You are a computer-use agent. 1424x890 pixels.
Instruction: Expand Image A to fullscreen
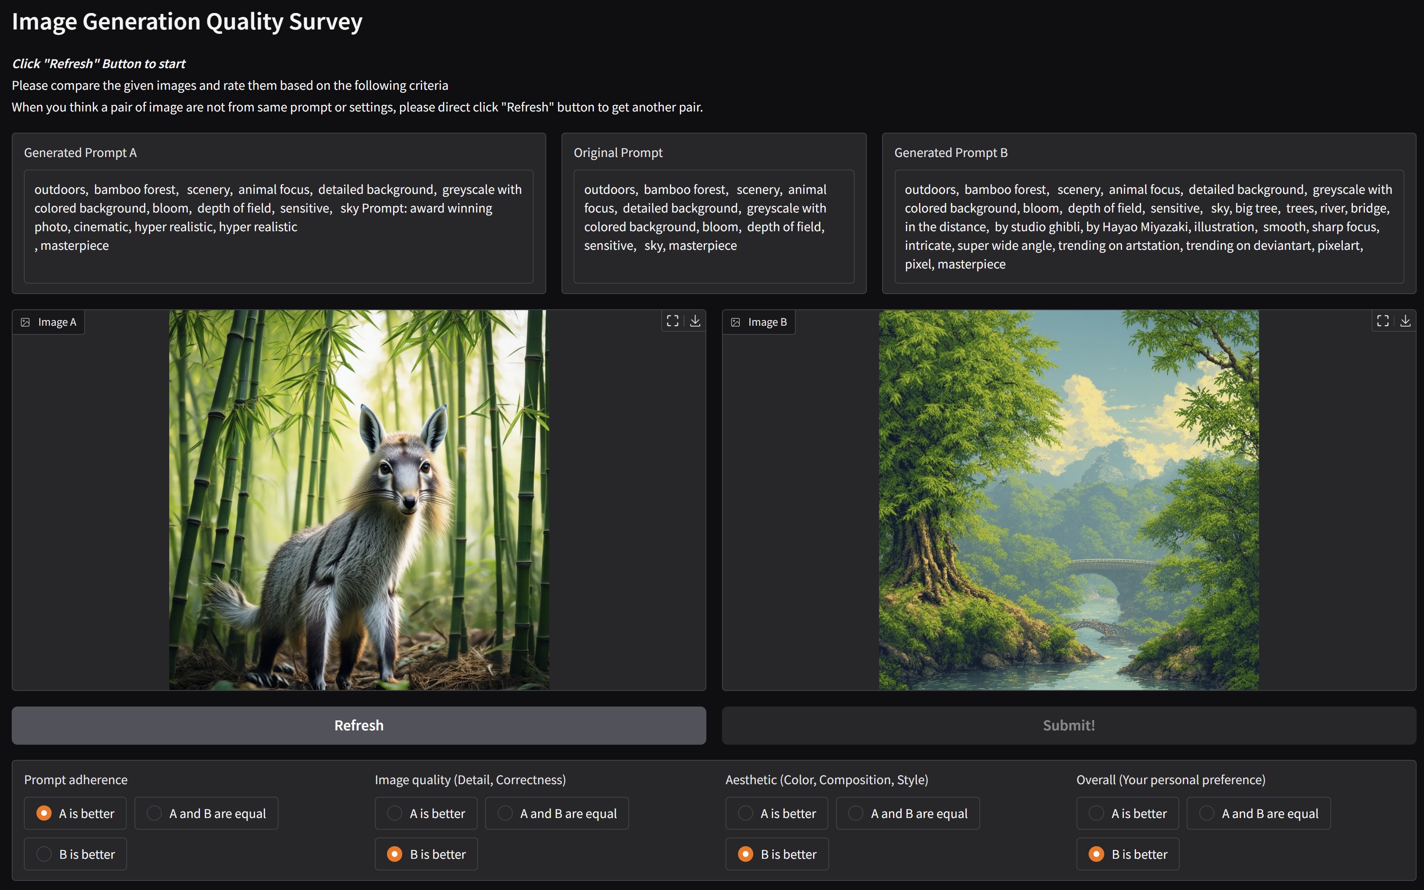[x=672, y=321]
